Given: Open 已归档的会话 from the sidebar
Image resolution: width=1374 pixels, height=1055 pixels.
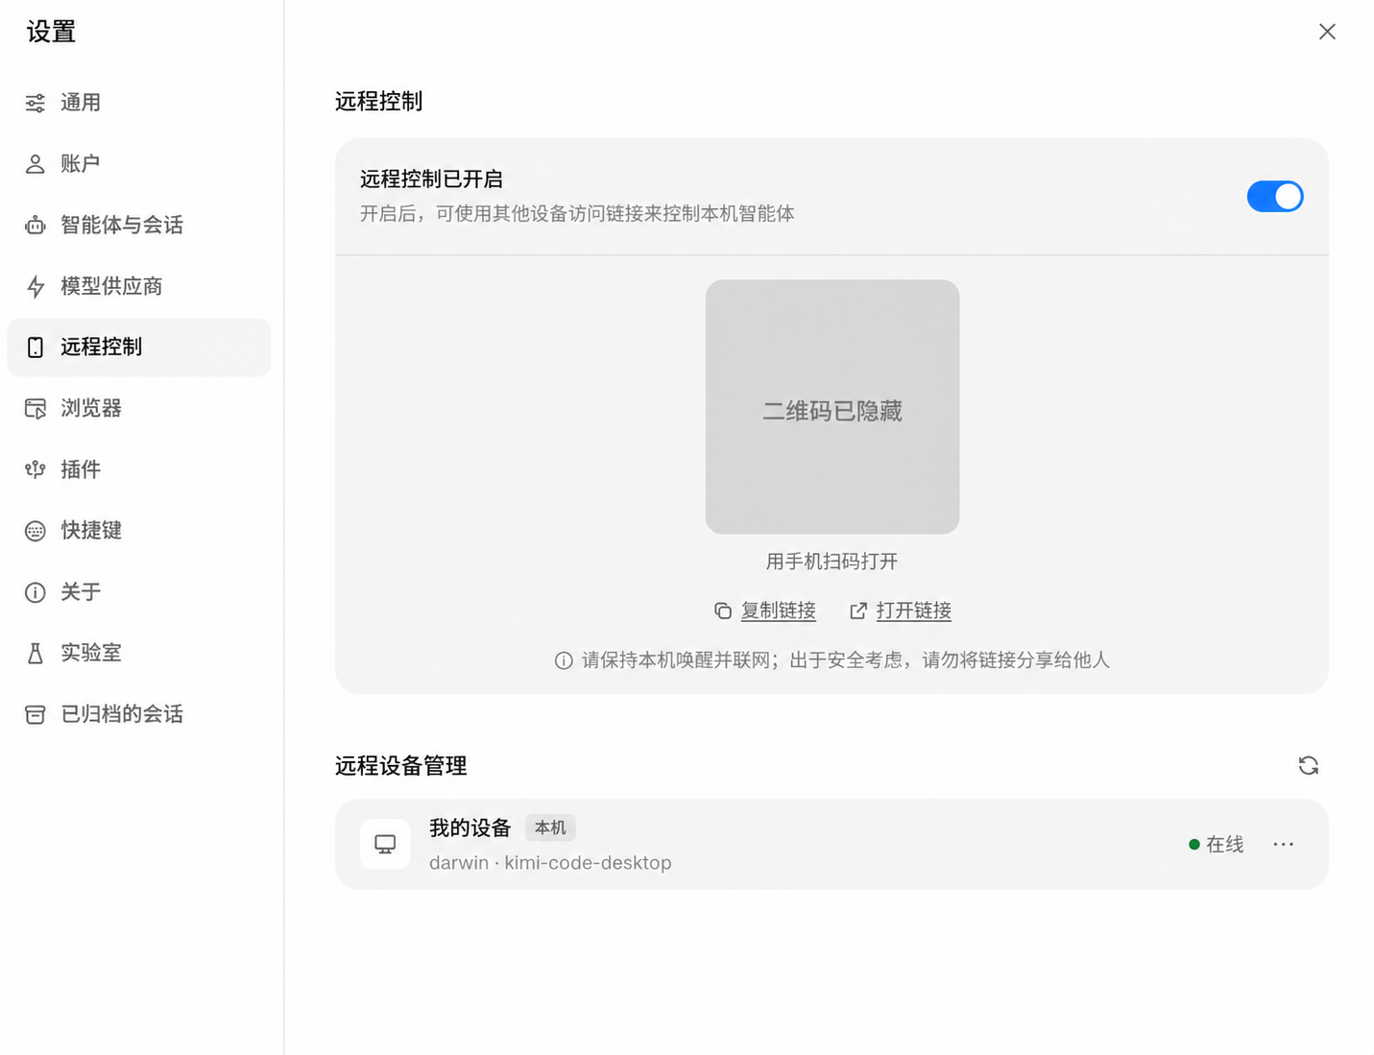Looking at the screenshot, I should (138, 714).
